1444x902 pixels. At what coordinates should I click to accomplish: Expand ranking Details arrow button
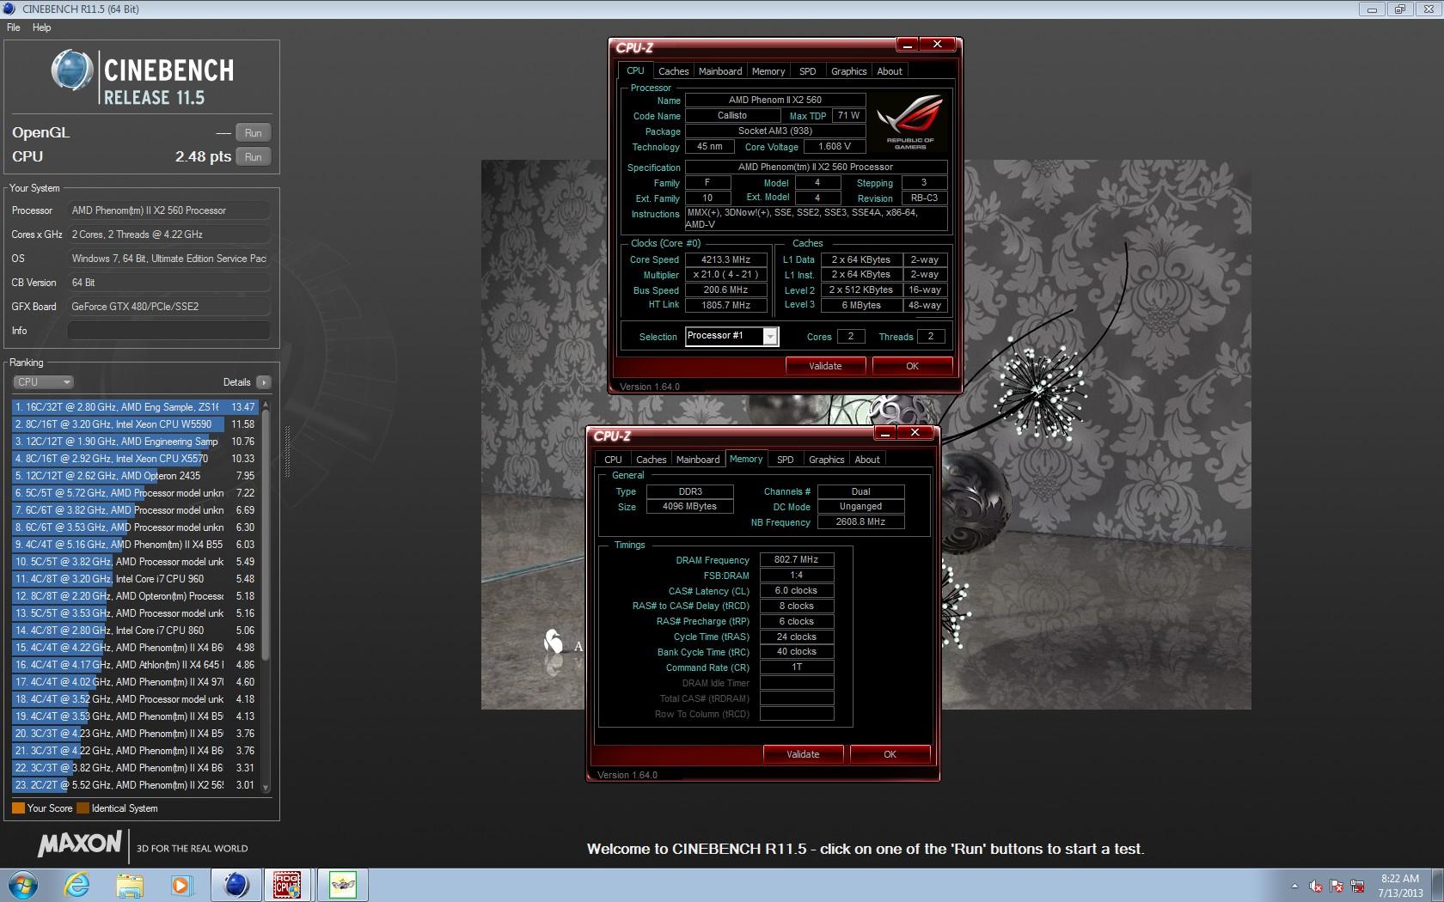[263, 382]
